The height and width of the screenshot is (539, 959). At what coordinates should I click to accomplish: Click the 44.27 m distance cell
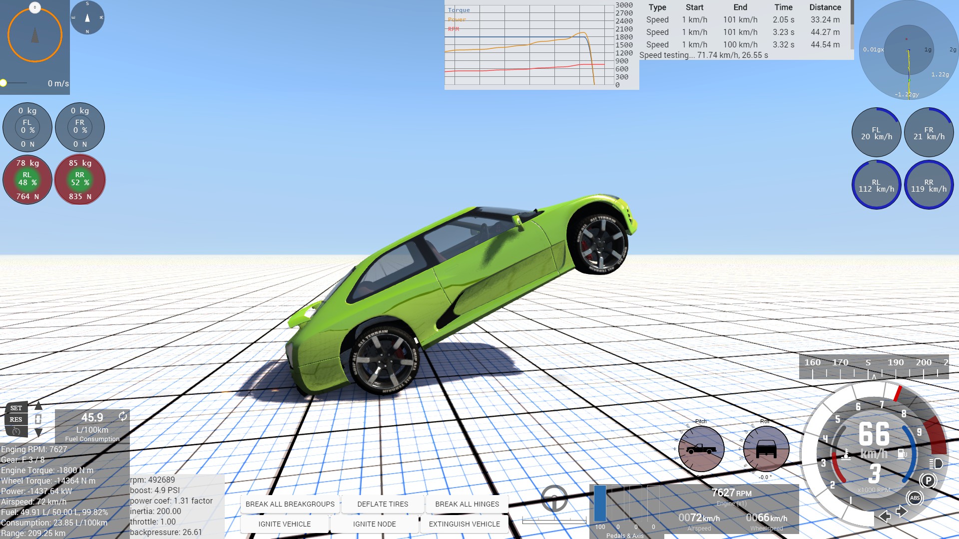pyautogui.click(x=825, y=32)
